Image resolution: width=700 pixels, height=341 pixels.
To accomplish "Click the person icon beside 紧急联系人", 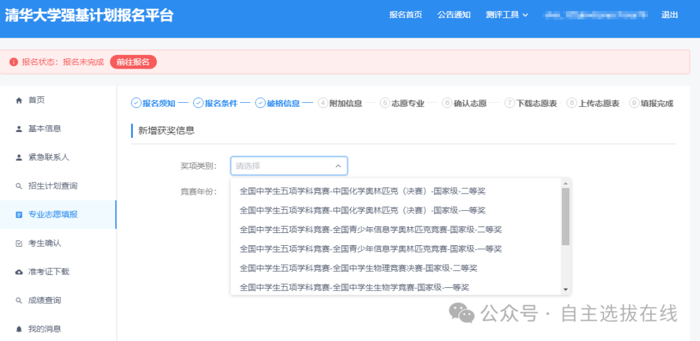I will coord(19,157).
